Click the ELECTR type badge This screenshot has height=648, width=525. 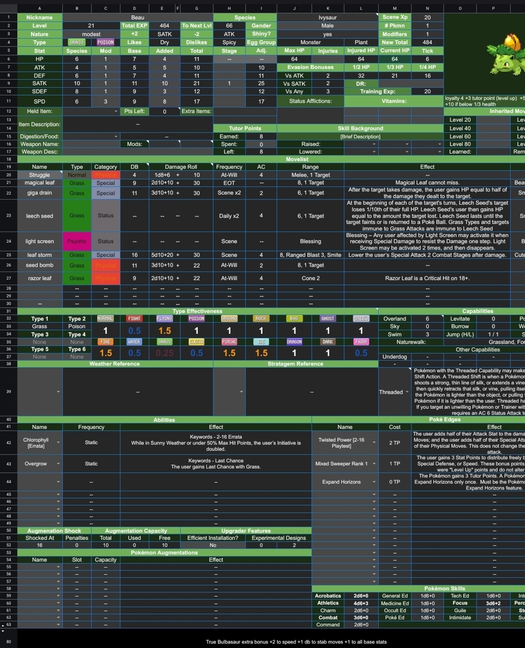196,342
